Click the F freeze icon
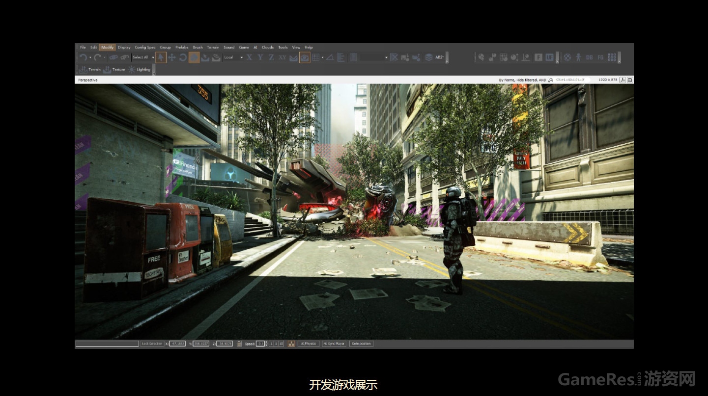The height and width of the screenshot is (396, 708). pos(538,57)
